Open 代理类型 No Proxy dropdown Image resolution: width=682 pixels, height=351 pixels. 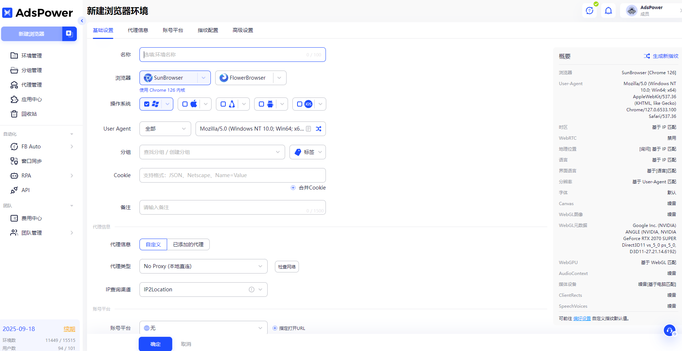click(204, 266)
